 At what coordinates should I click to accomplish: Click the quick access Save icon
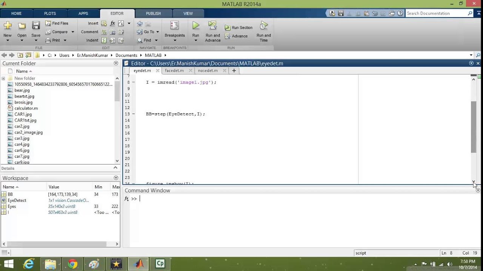tap(341, 13)
